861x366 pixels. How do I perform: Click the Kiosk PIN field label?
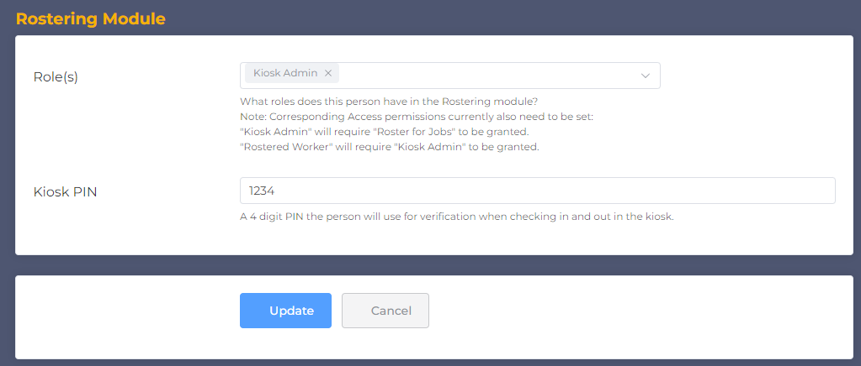tap(65, 191)
